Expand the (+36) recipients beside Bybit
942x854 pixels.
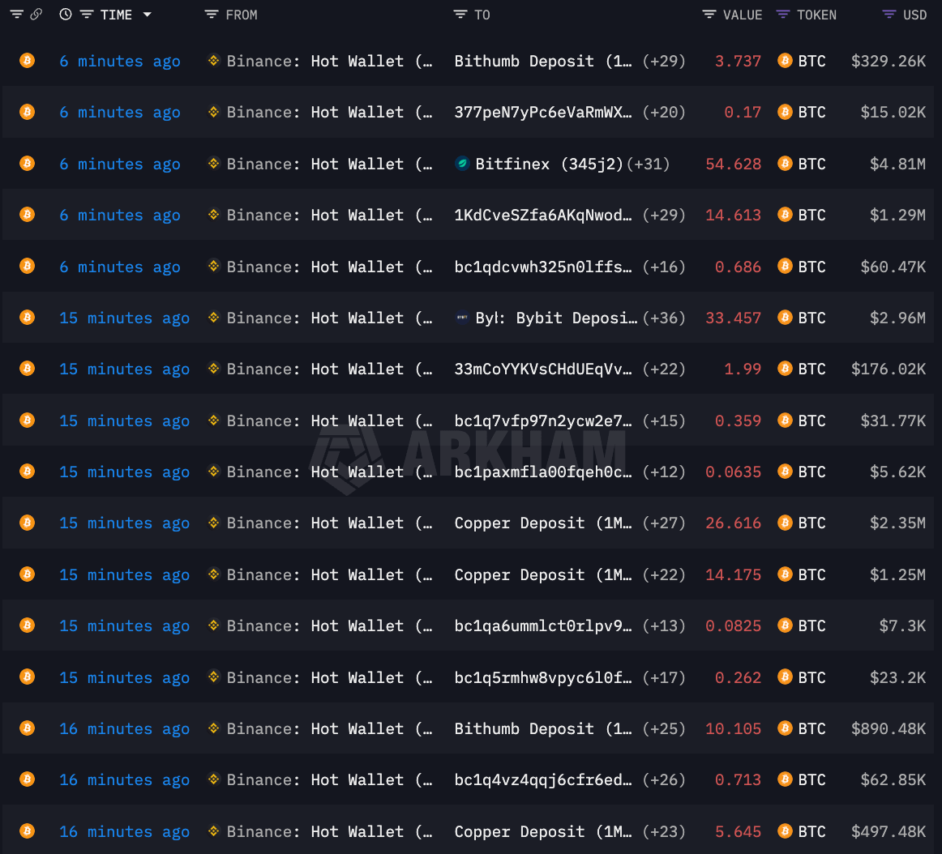(664, 318)
